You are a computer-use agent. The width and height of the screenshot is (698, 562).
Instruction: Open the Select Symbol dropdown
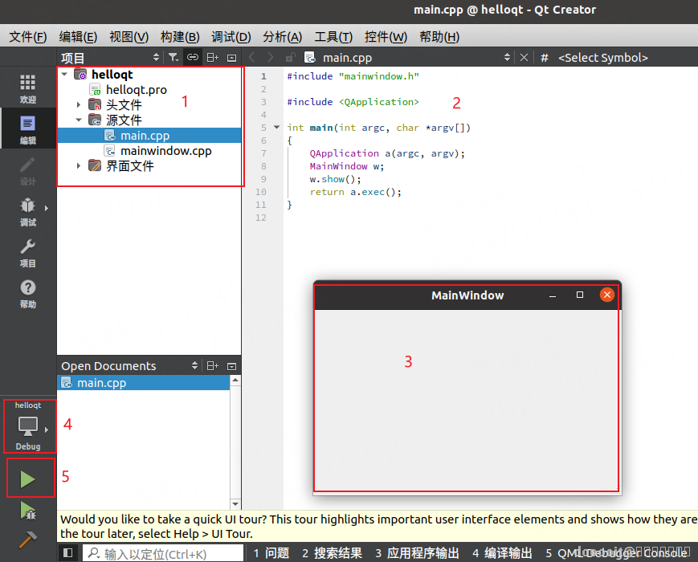pos(602,58)
